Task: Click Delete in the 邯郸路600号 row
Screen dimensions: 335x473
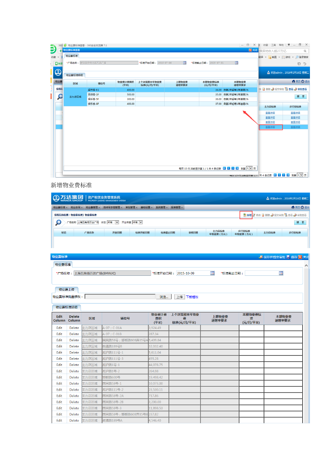Action: (x=74, y=377)
